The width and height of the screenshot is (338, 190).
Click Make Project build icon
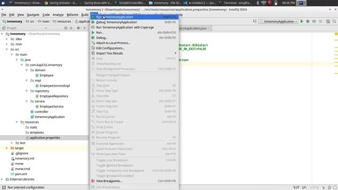coord(255,21)
